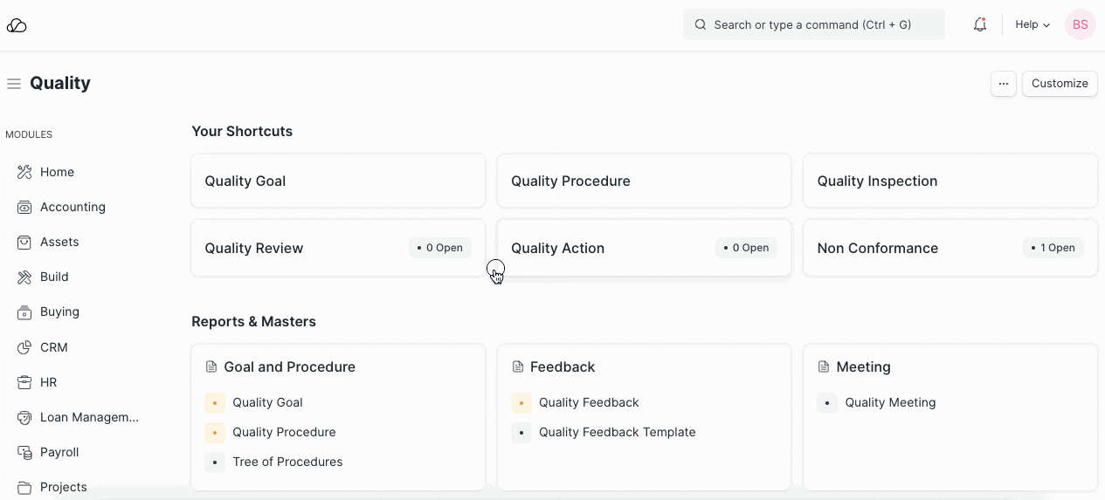Screen dimensions: 1105x500
Task: Go to Projects in the sidebar
Action: pyautogui.click(x=63, y=487)
